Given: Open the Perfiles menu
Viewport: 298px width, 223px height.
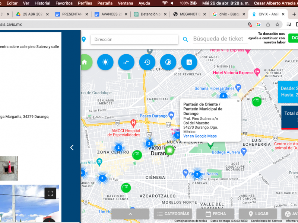Looking at the screenshot, I should tap(85, 3).
